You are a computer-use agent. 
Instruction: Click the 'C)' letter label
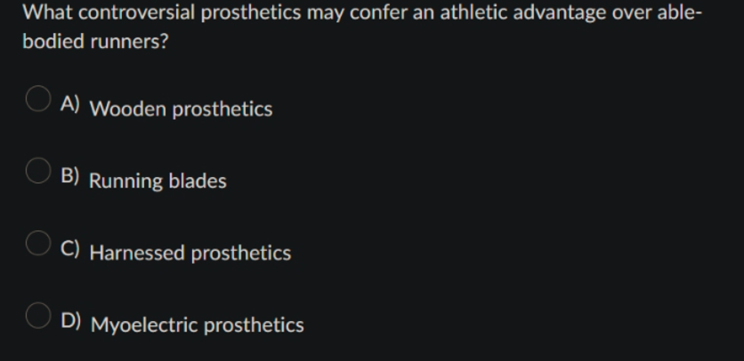coord(70,248)
